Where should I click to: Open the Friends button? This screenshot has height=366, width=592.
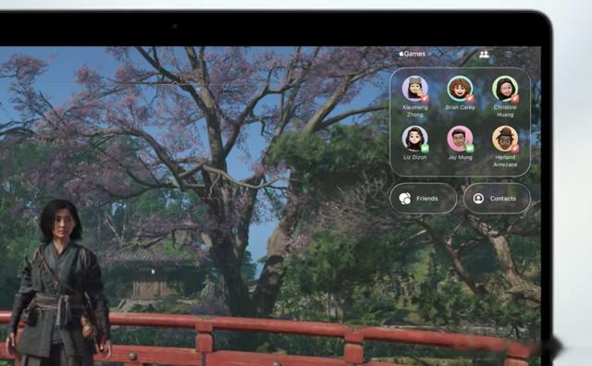point(423,199)
